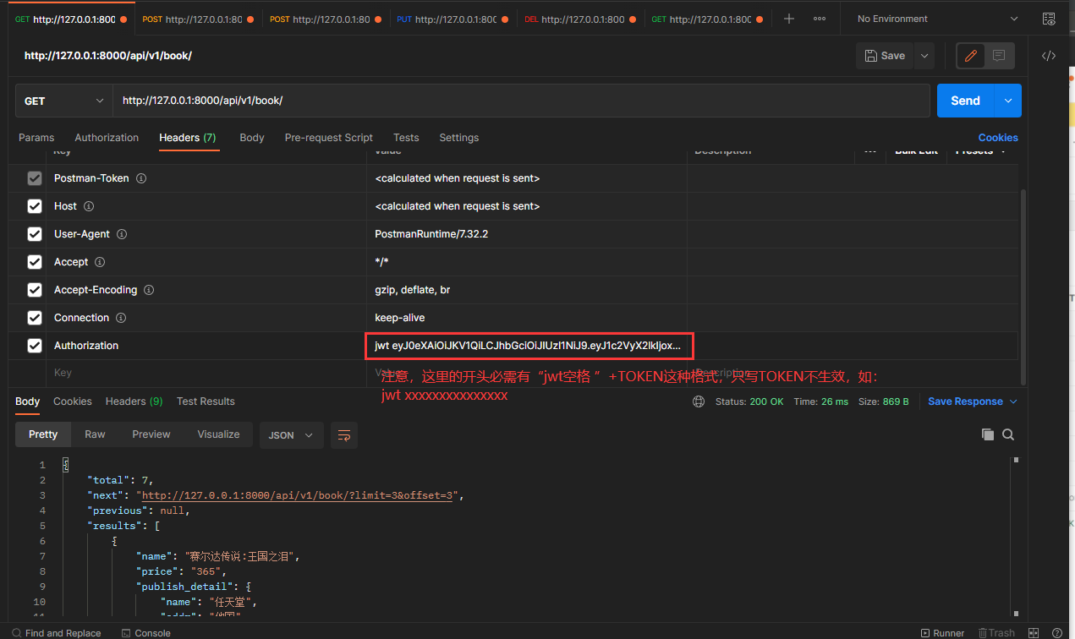
Task: Show info for Accept header
Action: coord(100,262)
